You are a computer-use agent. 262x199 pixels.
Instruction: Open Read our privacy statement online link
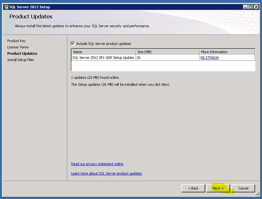pos(97,164)
